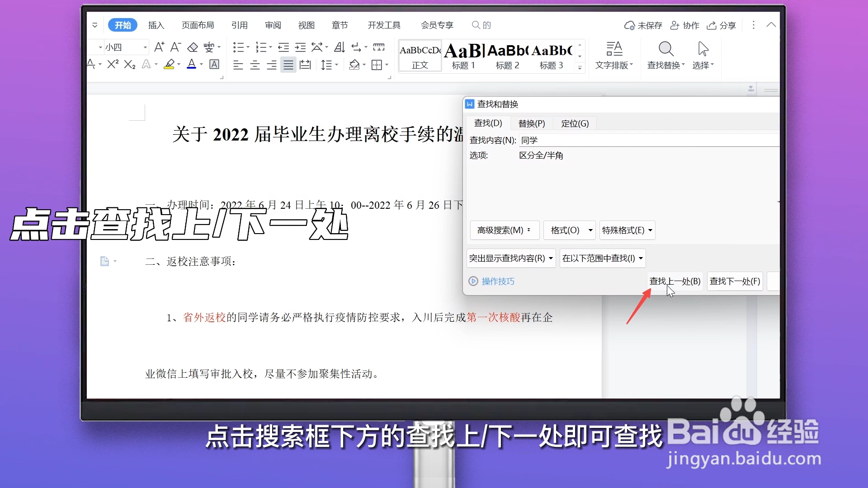This screenshot has width=868, height=488.
Task: Toggle justify alignment
Action: pos(288,65)
